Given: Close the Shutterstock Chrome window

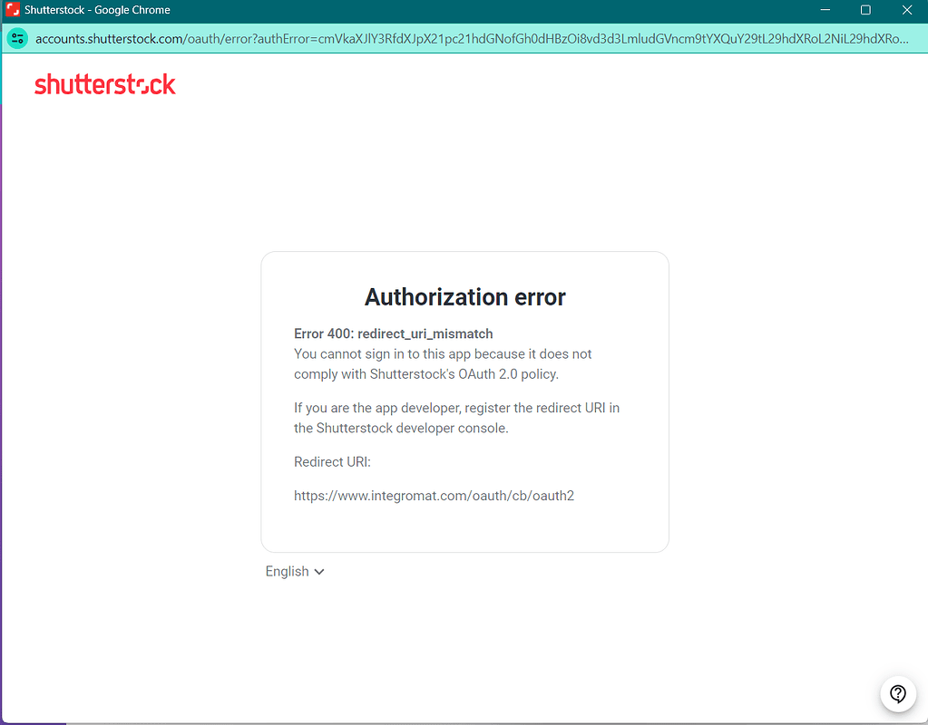Looking at the screenshot, I should pos(906,10).
